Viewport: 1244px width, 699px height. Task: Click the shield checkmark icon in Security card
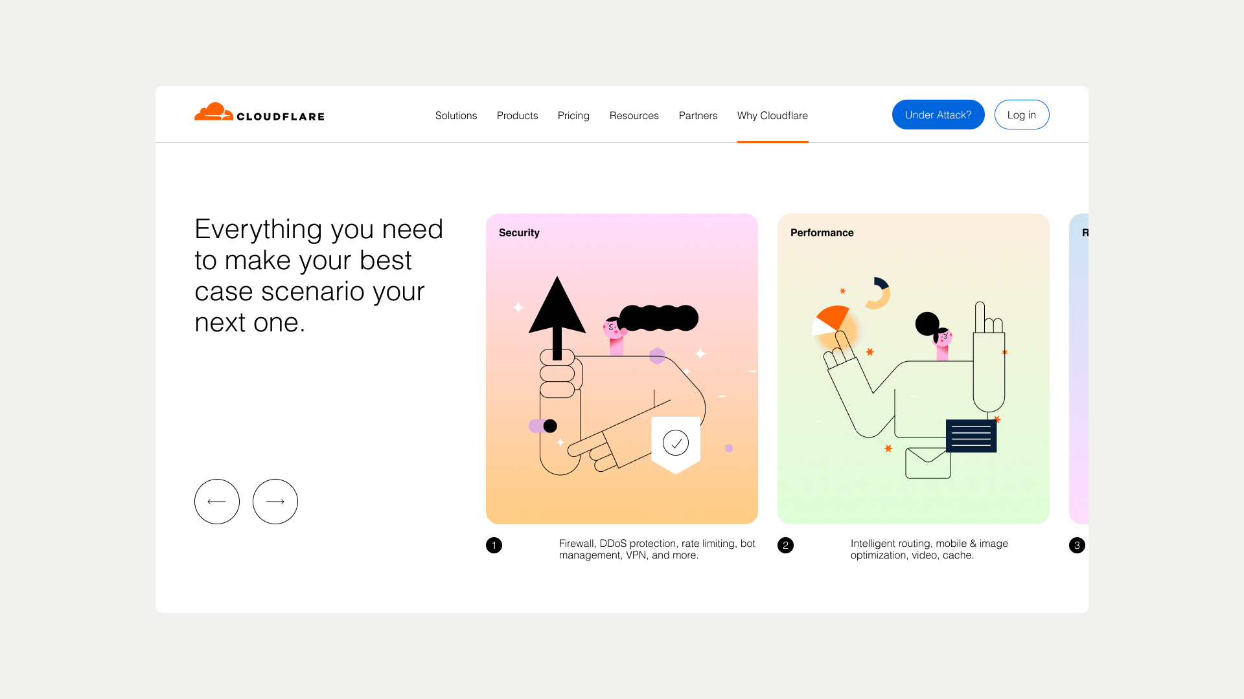point(676,444)
